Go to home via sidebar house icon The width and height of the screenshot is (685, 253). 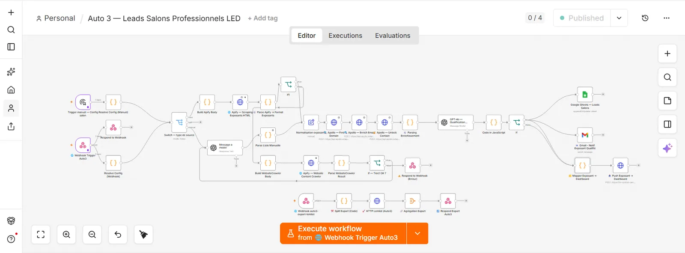tap(11, 90)
